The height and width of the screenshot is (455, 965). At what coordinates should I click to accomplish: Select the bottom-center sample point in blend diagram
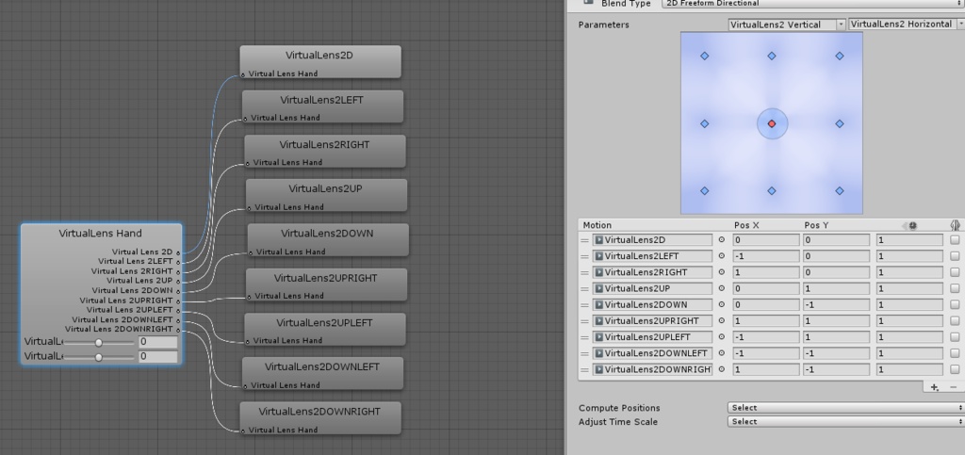[772, 190]
